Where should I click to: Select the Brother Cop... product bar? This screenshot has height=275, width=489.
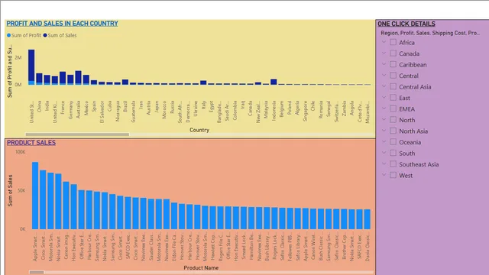click(x=344, y=219)
